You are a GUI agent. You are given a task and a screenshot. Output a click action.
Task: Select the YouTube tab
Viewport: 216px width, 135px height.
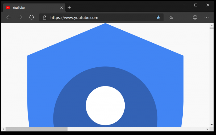click(x=34, y=8)
